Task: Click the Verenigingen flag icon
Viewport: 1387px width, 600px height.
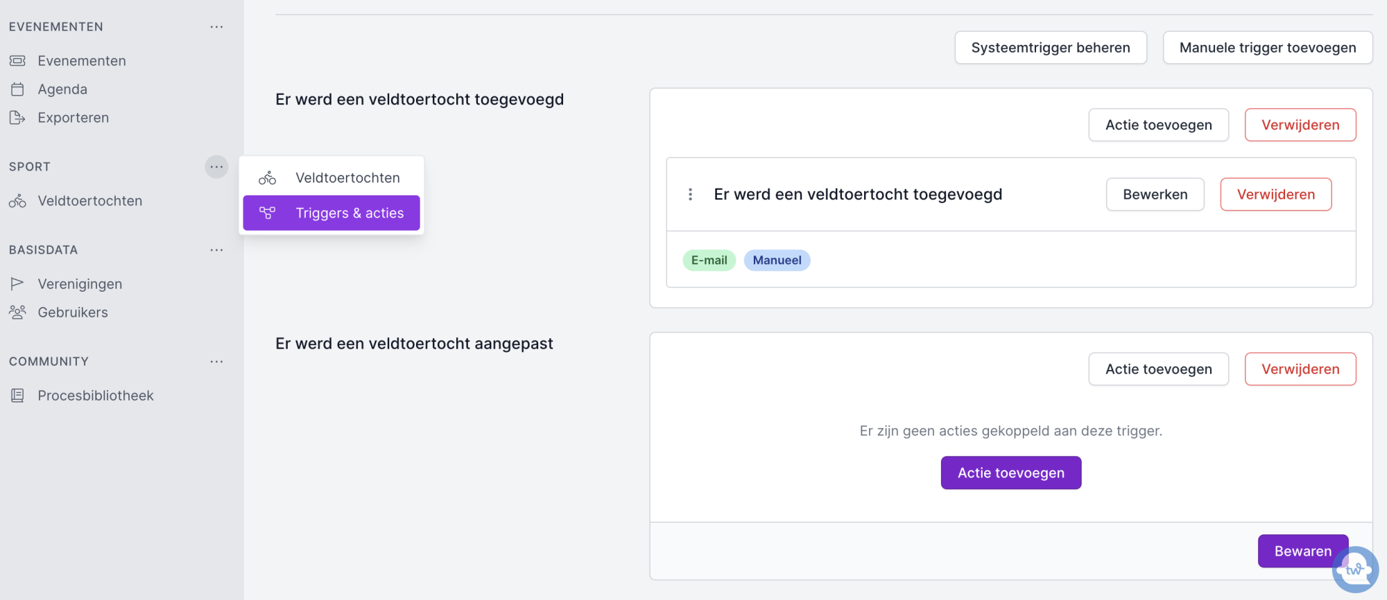Action: tap(17, 284)
